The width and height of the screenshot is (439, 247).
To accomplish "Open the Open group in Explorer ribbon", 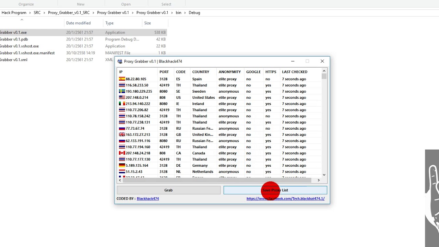I will tap(126, 4).
